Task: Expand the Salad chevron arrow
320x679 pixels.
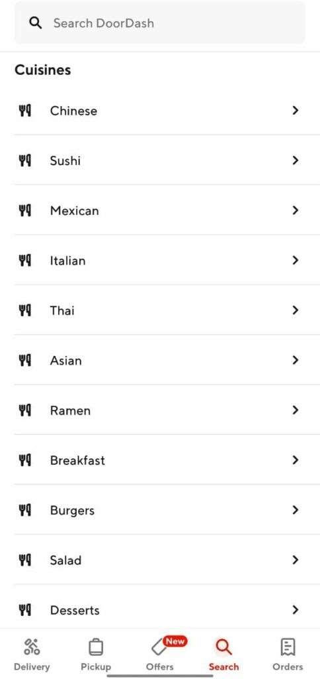Action: point(296,560)
